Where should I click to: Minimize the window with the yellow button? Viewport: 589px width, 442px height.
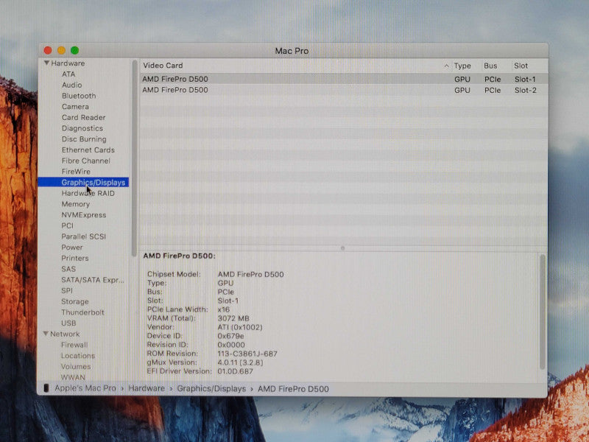[x=61, y=50]
